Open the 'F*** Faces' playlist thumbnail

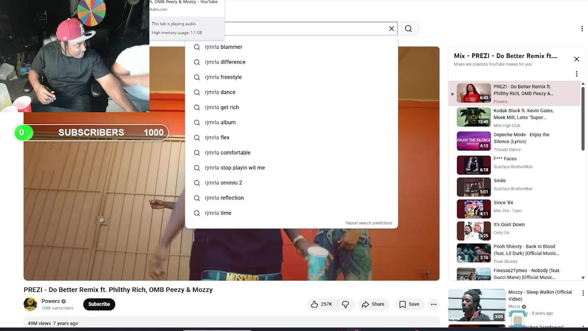pyautogui.click(x=474, y=165)
